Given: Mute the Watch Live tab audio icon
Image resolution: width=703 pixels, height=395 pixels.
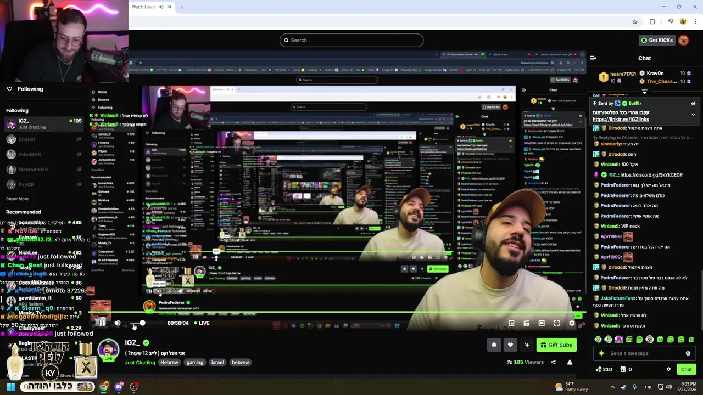Looking at the screenshot, I should (x=161, y=7).
